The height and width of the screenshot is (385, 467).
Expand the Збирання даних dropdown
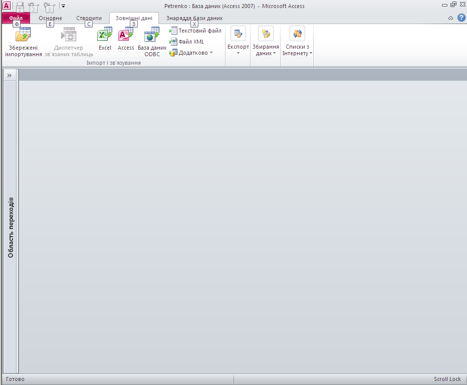click(266, 41)
